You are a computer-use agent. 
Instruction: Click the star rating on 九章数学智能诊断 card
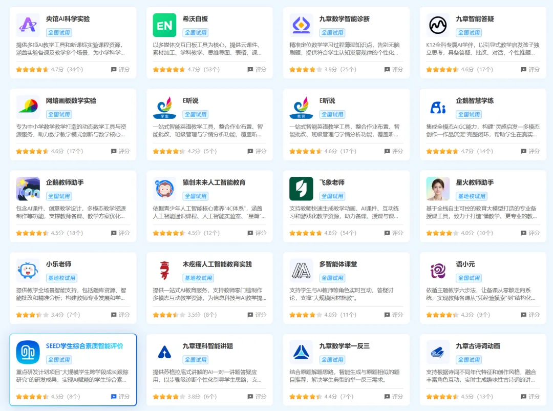306,69
